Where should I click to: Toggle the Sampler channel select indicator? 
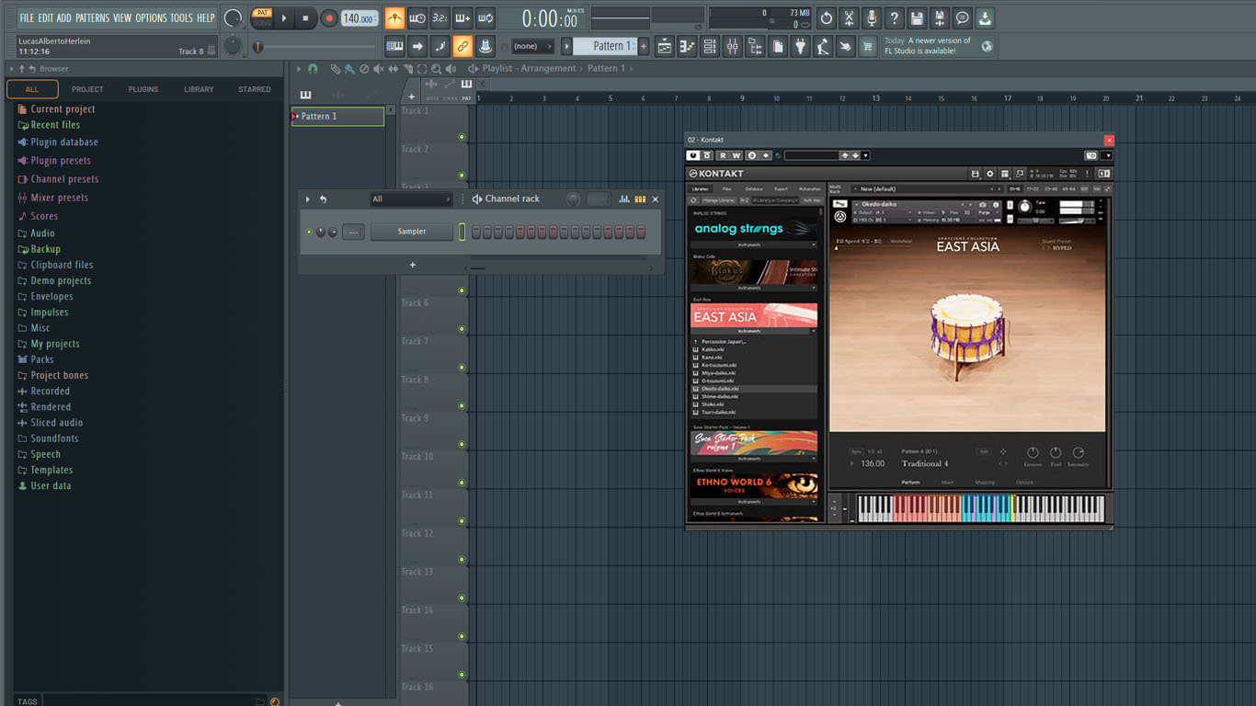pyautogui.click(x=462, y=233)
